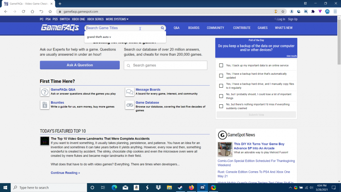Click the Game Database controller icon
The image size is (341, 192).
129,105
